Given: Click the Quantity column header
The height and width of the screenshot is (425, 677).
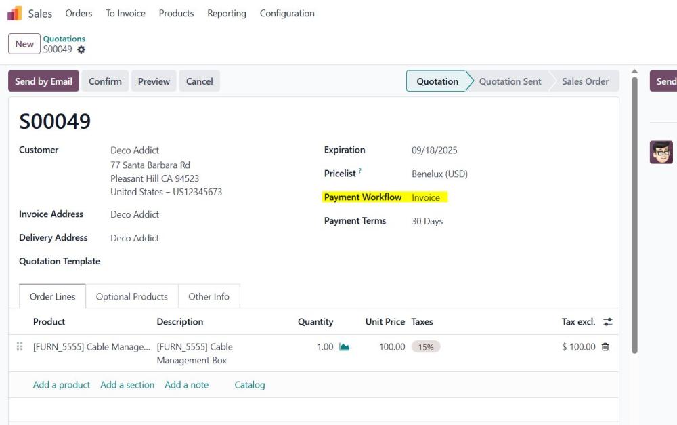Looking at the screenshot, I should (x=315, y=322).
